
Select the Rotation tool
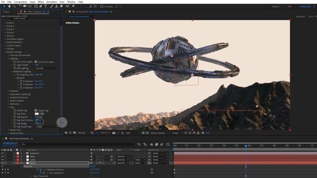(x=20, y=6)
